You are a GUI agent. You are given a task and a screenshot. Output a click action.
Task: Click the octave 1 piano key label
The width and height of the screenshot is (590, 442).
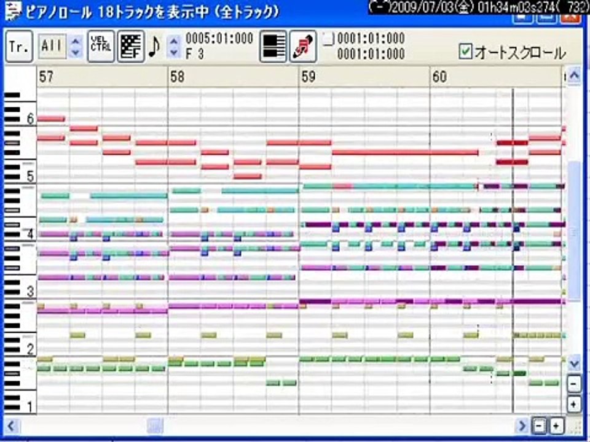pyautogui.click(x=31, y=406)
